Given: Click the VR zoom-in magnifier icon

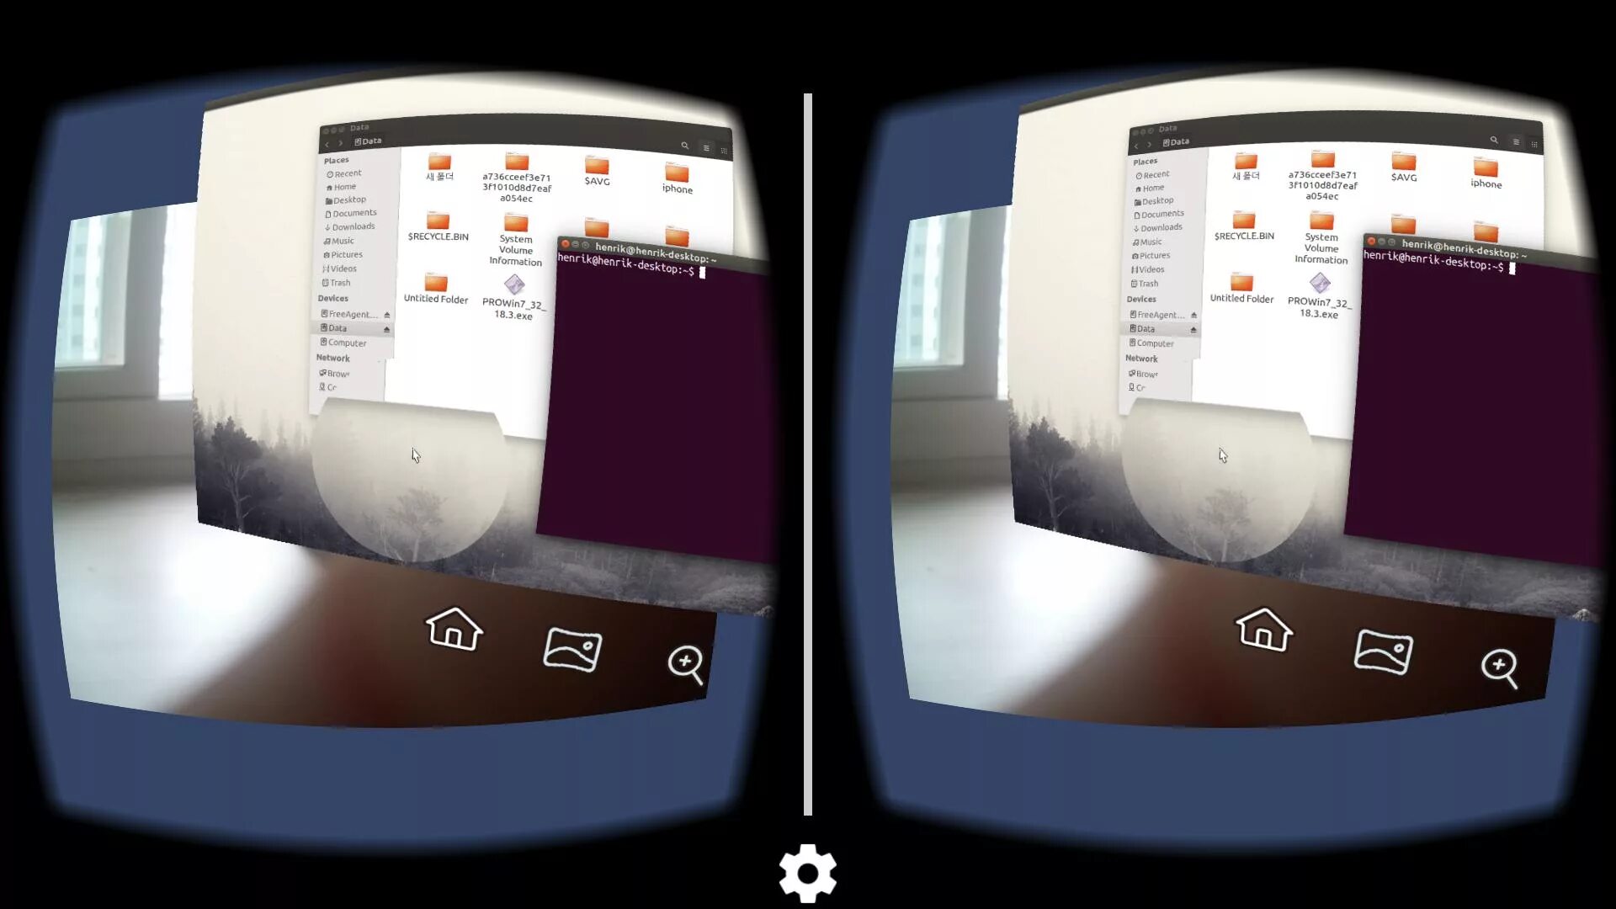Looking at the screenshot, I should click(685, 662).
